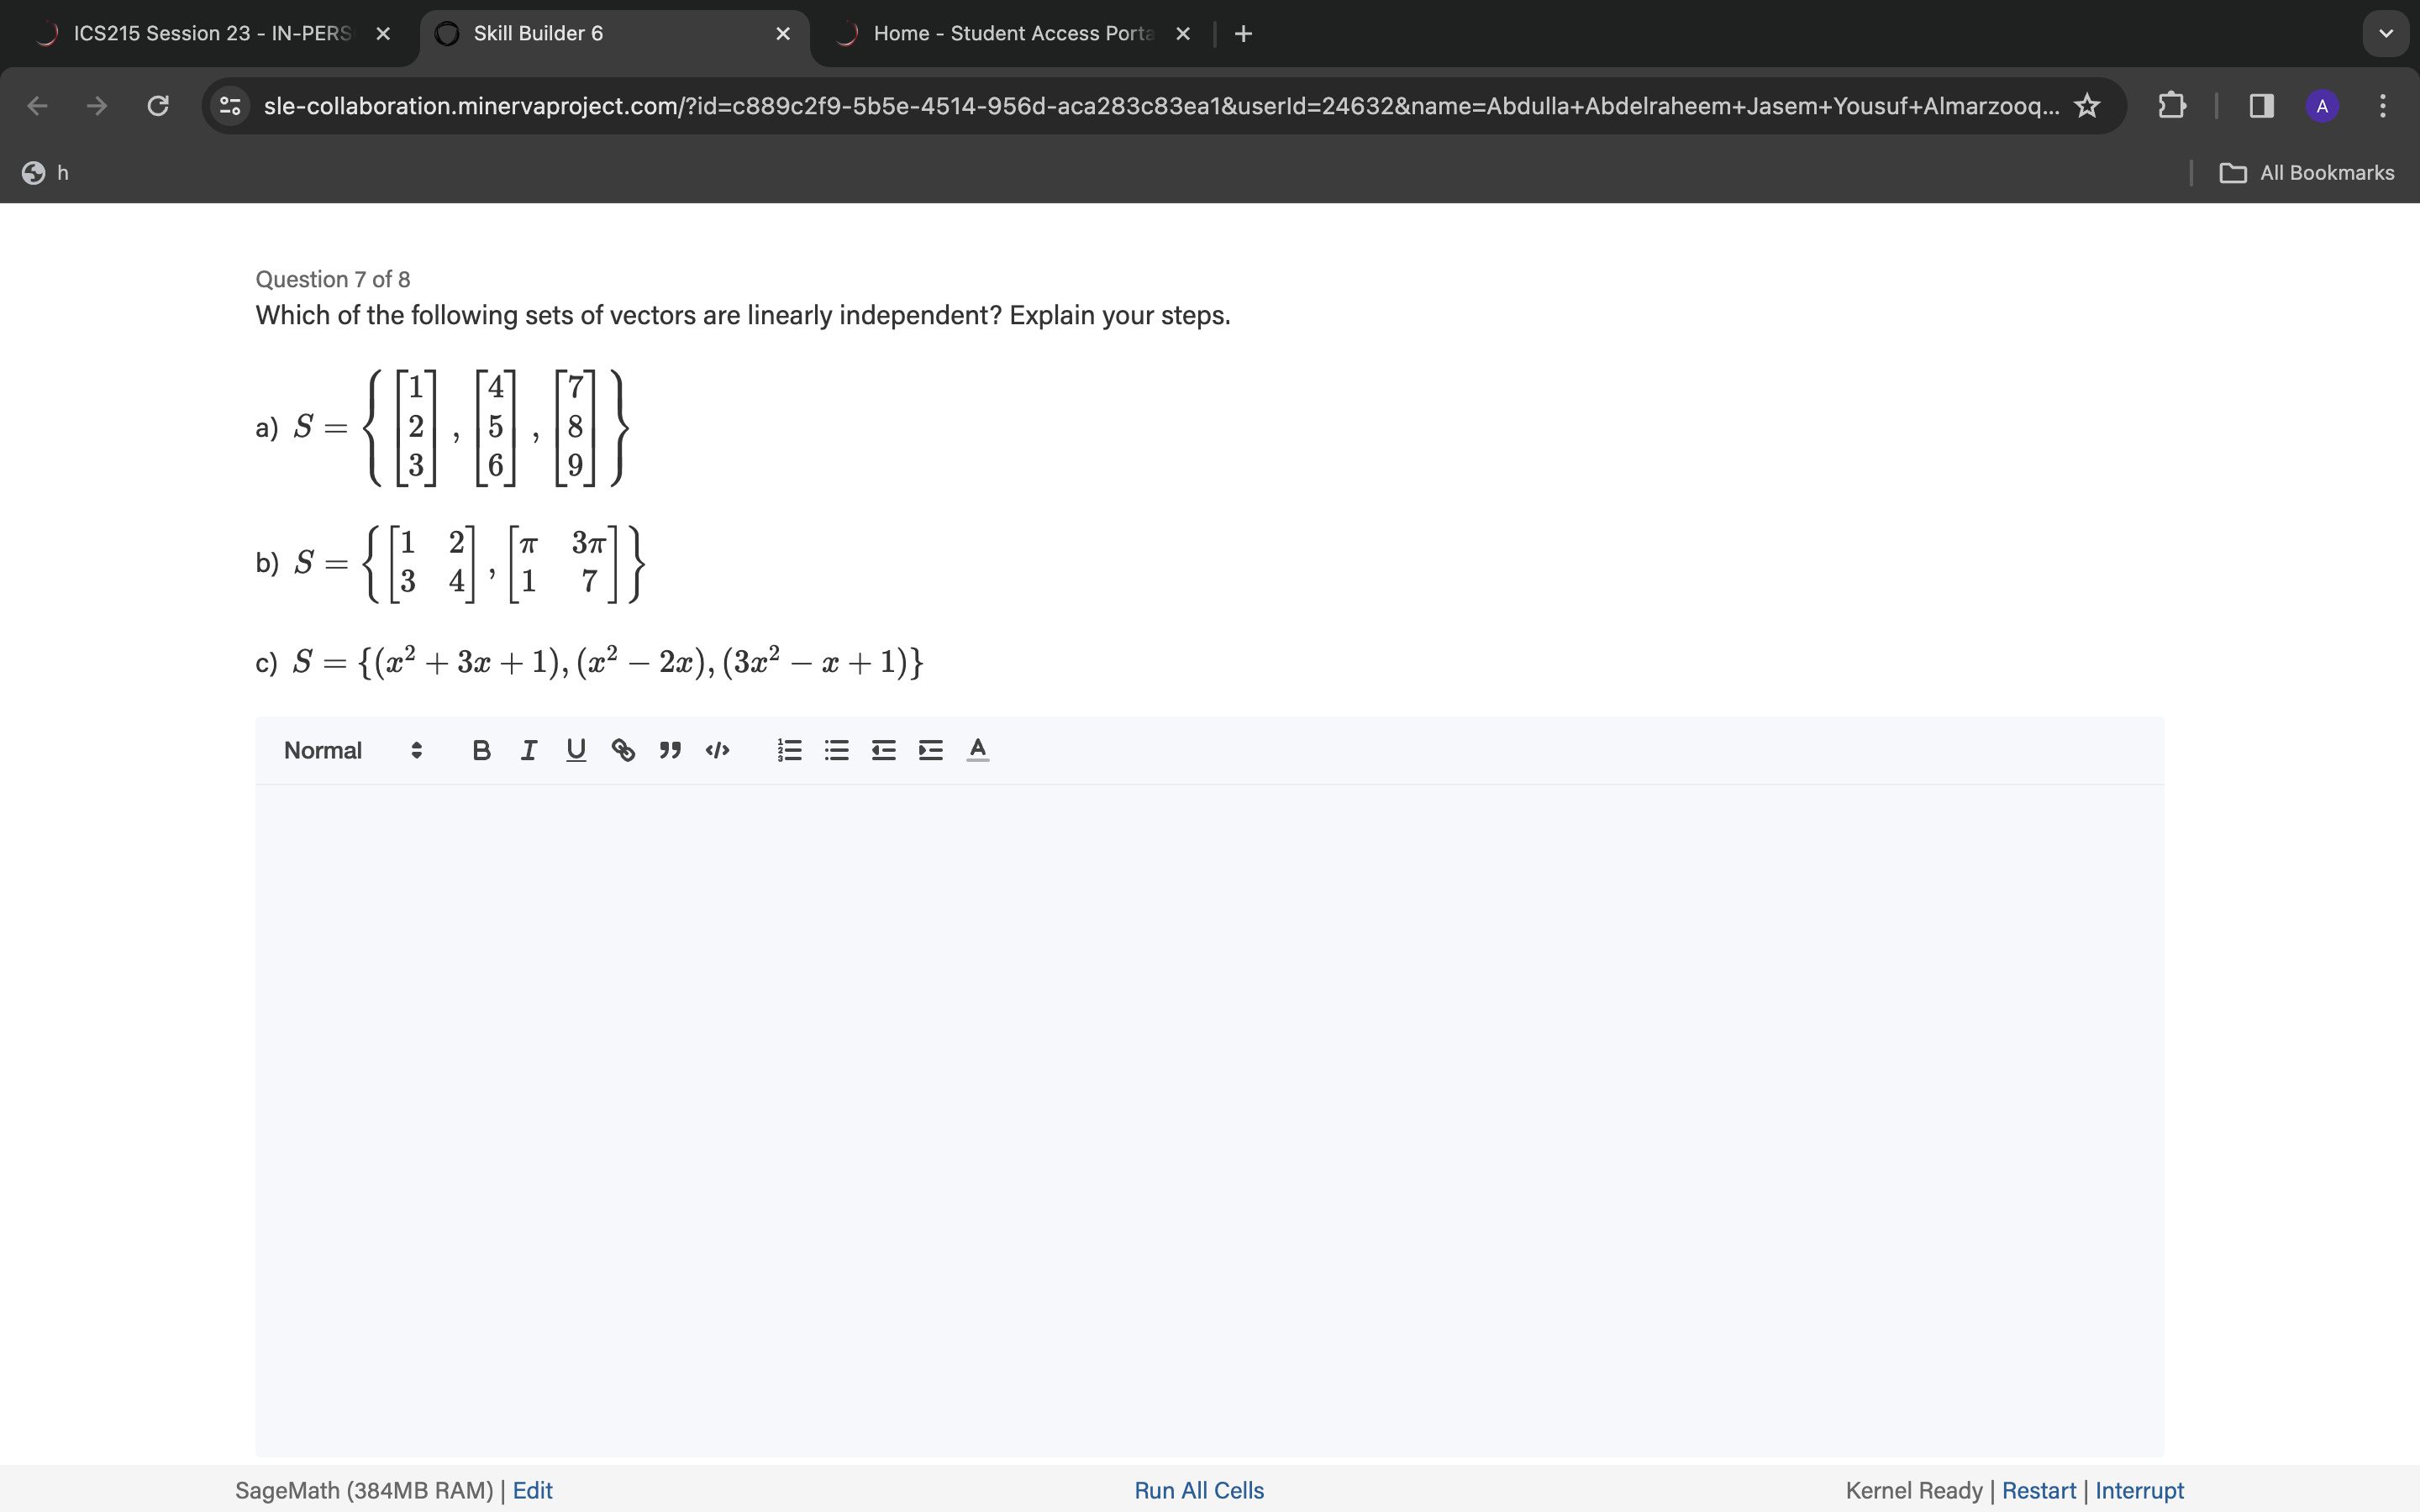Apply italic formatting to text
Screen dimensions: 2420x1512
pos(529,750)
